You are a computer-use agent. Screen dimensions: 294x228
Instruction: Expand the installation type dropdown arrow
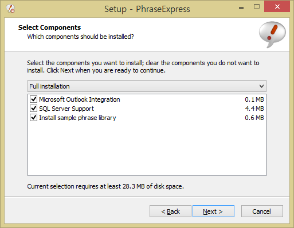point(261,86)
